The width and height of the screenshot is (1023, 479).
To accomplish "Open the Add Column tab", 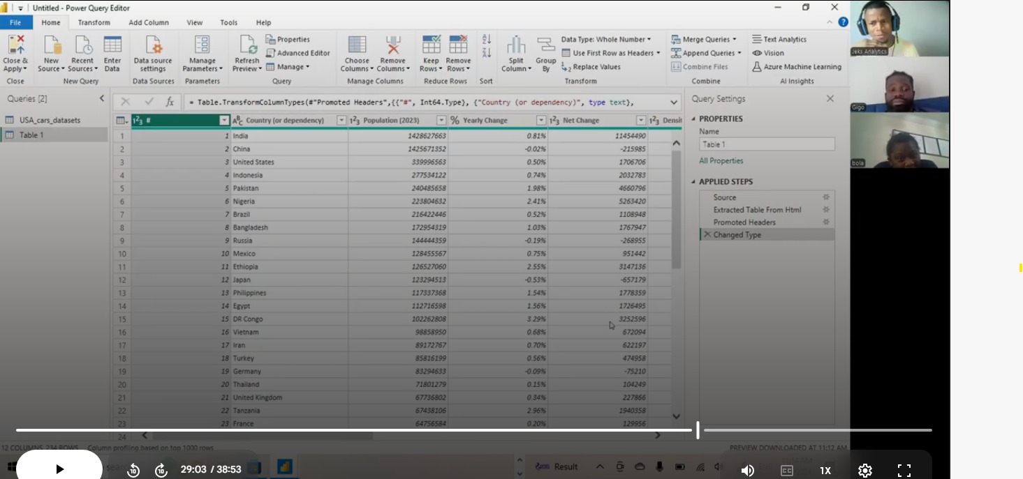I will click(x=149, y=22).
